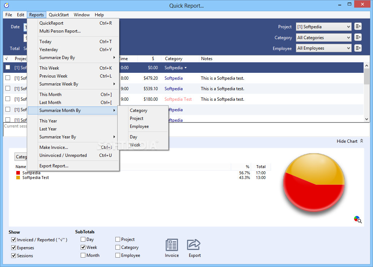Open the All Employees dropdown
This screenshot has width=373, height=267.
tap(323, 48)
